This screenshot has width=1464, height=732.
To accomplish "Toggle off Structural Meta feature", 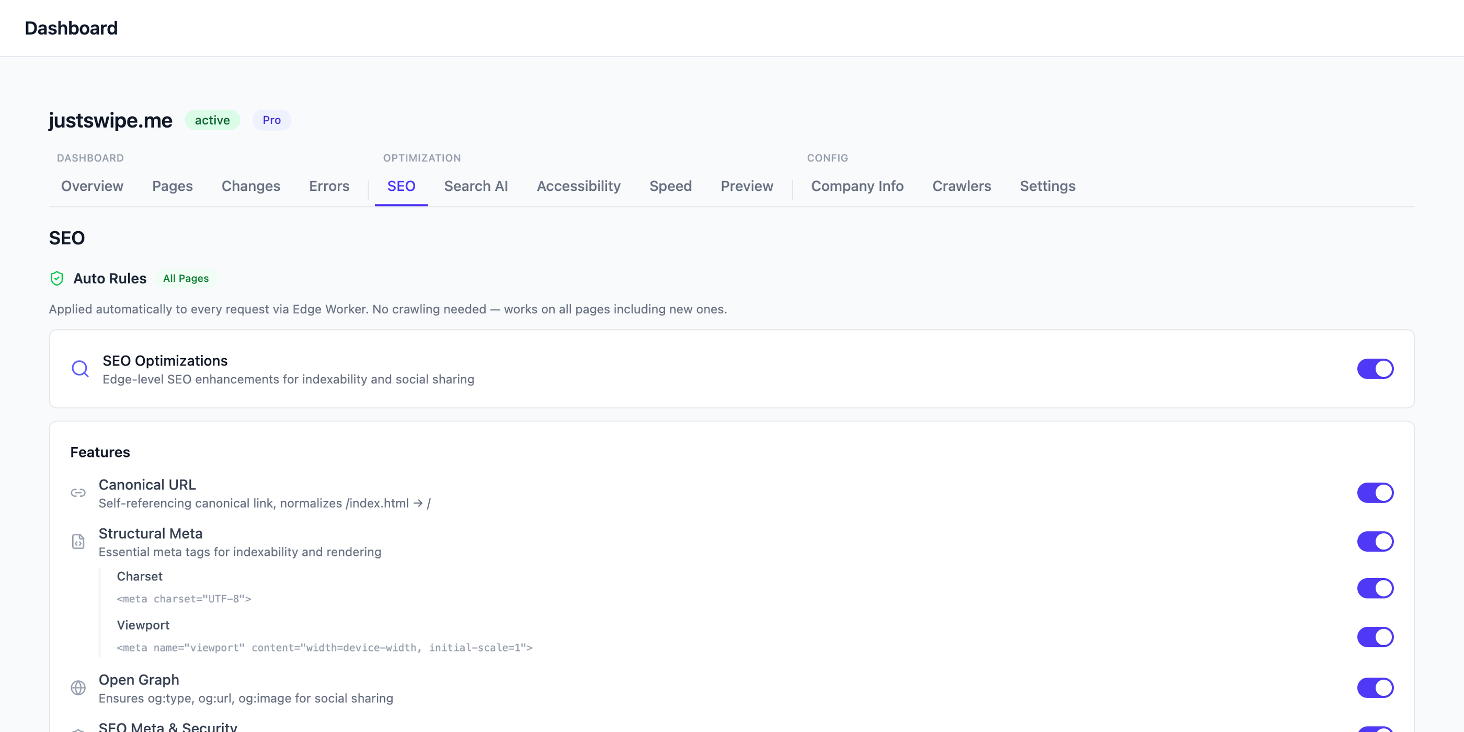I will point(1375,542).
